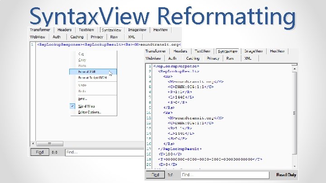Click Find button in right window
326x183 pixels.
click(x=155, y=175)
